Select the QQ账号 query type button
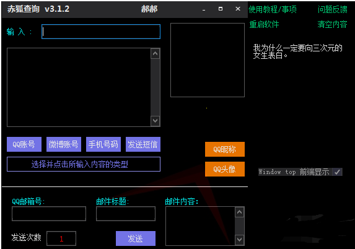This screenshot has width=355, height=249. click(x=24, y=144)
